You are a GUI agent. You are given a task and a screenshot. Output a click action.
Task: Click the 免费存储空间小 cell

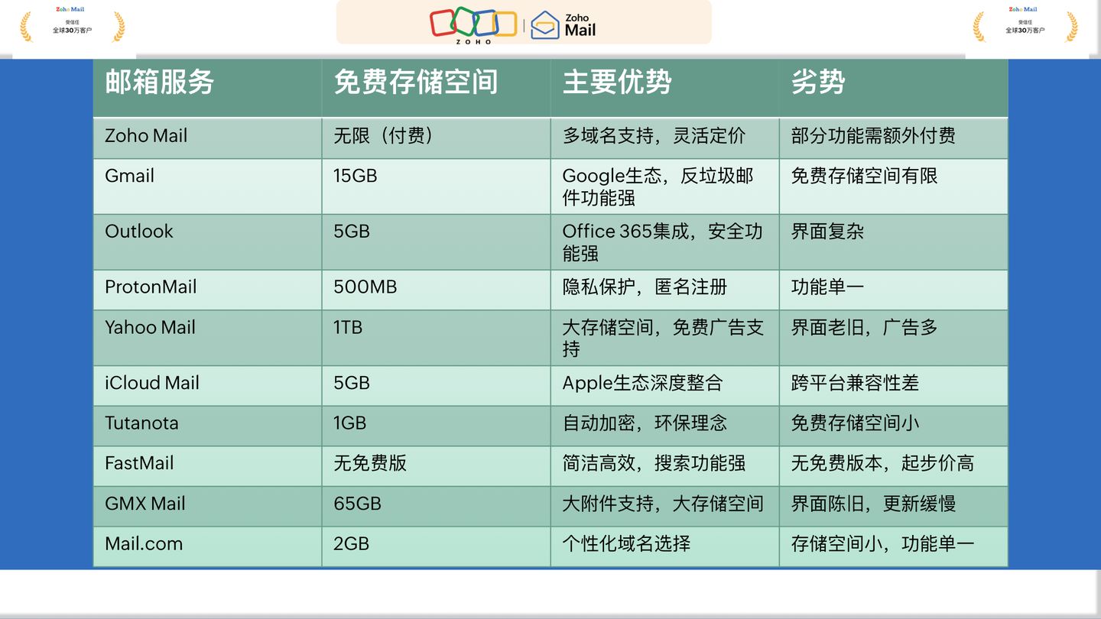click(x=893, y=426)
